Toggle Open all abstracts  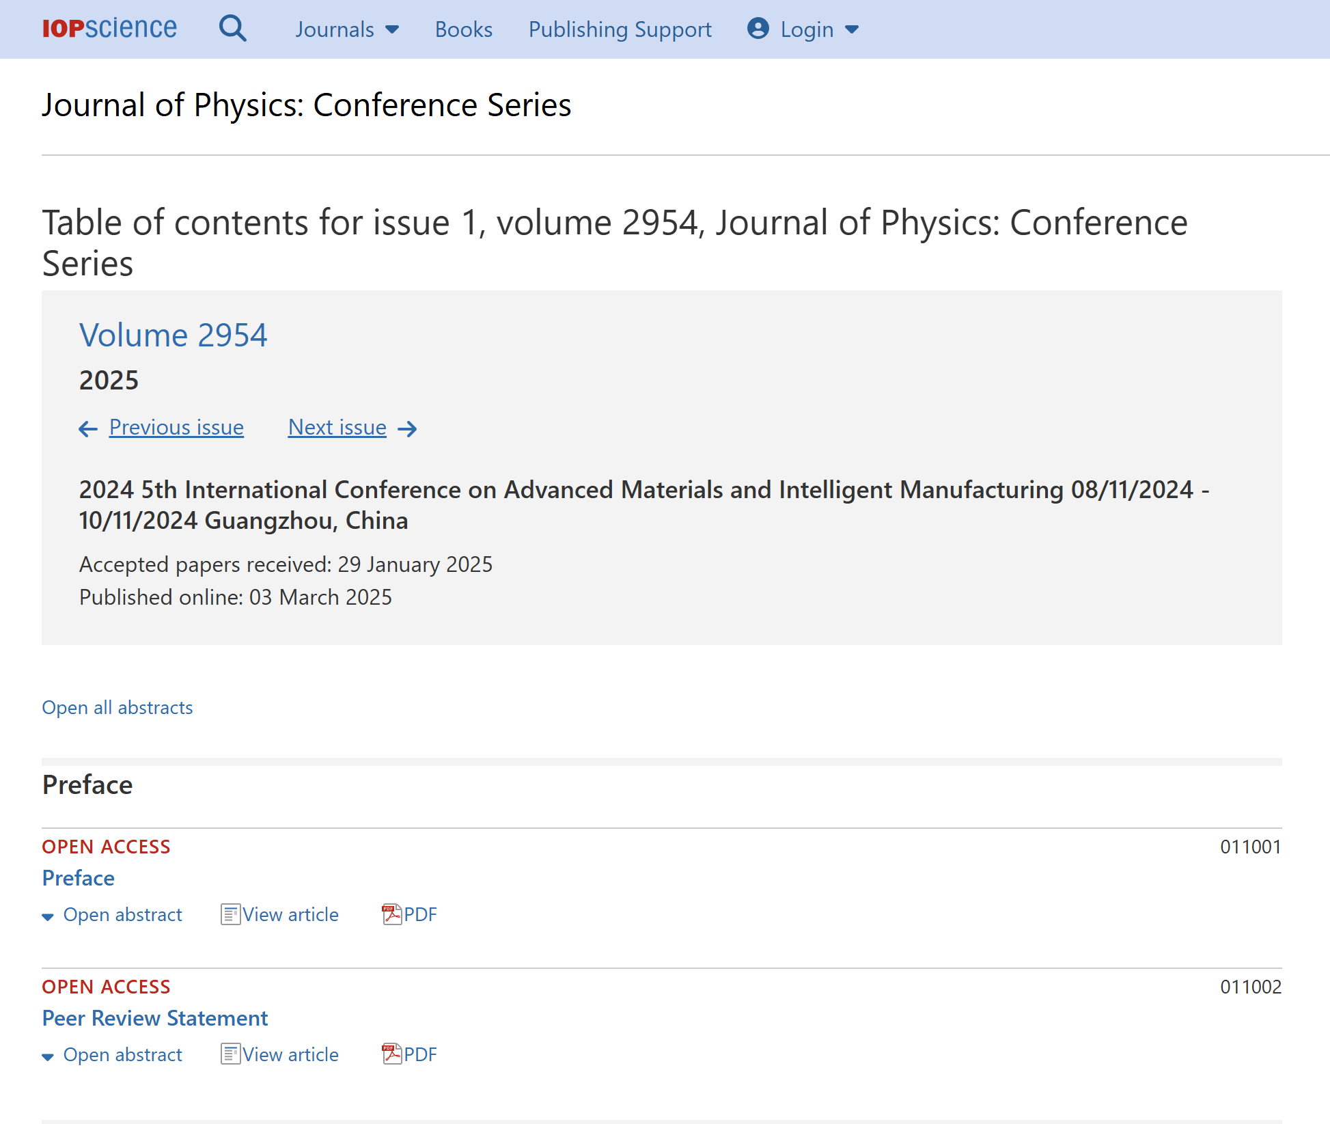point(117,708)
